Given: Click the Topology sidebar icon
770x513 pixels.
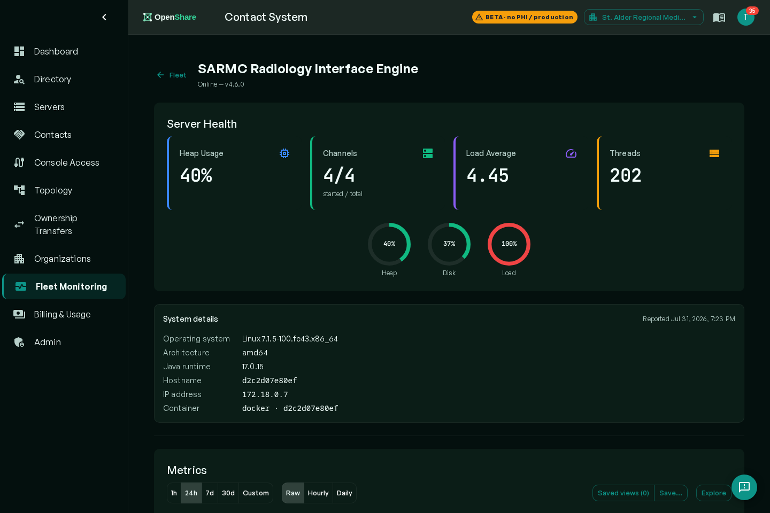Looking at the screenshot, I should (x=19, y=190).
